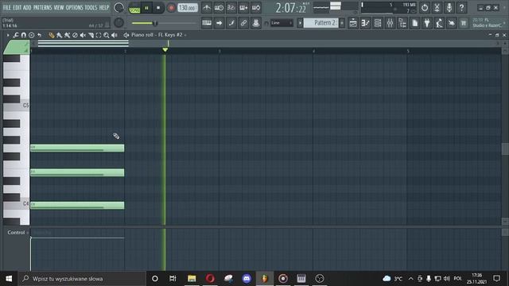Open the stamp chord menu in piano roll
This screenshot has height=286, width=509.
(32, 35)
